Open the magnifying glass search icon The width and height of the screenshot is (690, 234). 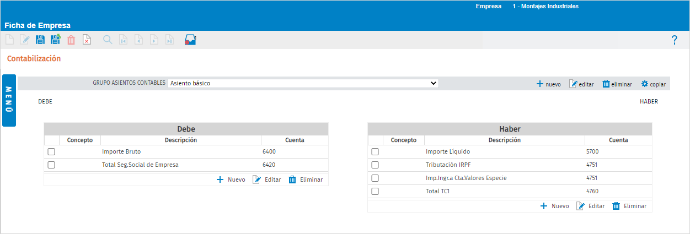pyautogui.click(x=108, y=40)
